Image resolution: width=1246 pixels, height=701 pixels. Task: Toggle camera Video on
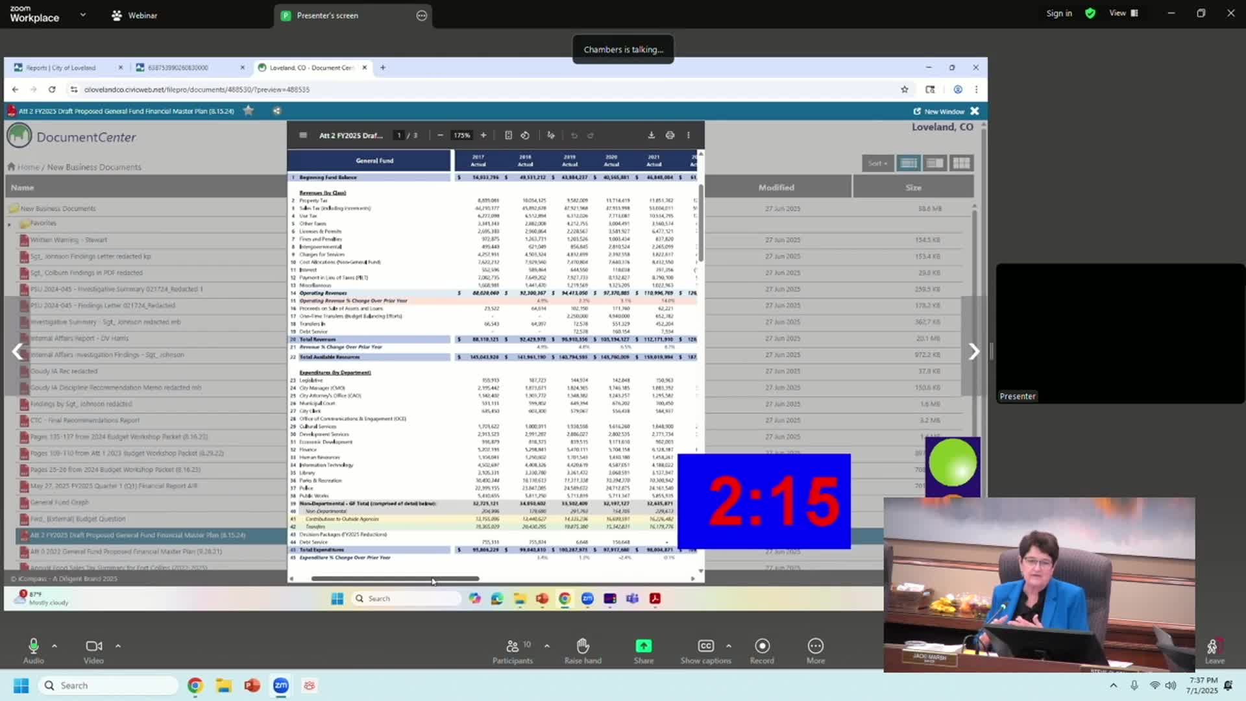click(93, 646)
